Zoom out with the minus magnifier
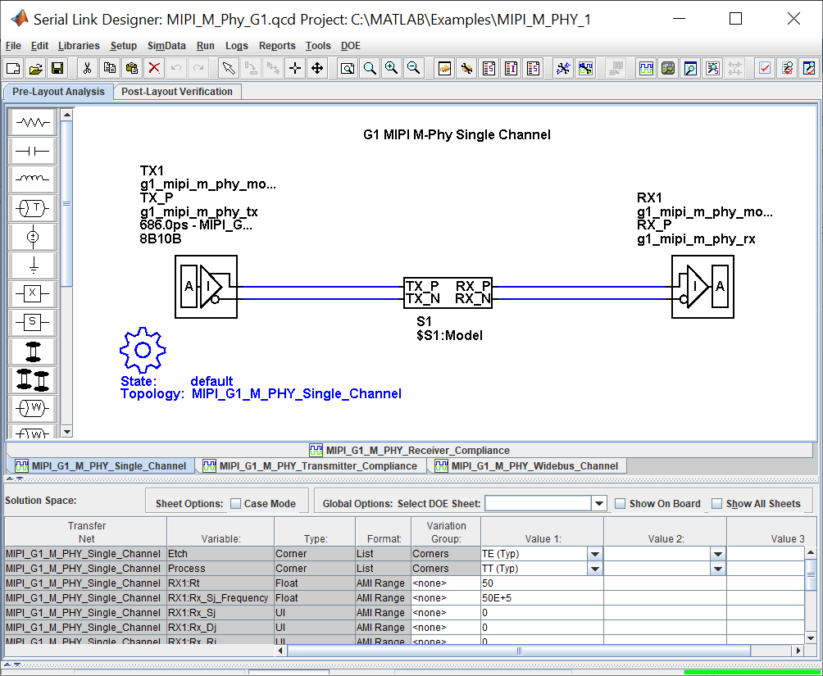823x676 pixels. [414, 68]
